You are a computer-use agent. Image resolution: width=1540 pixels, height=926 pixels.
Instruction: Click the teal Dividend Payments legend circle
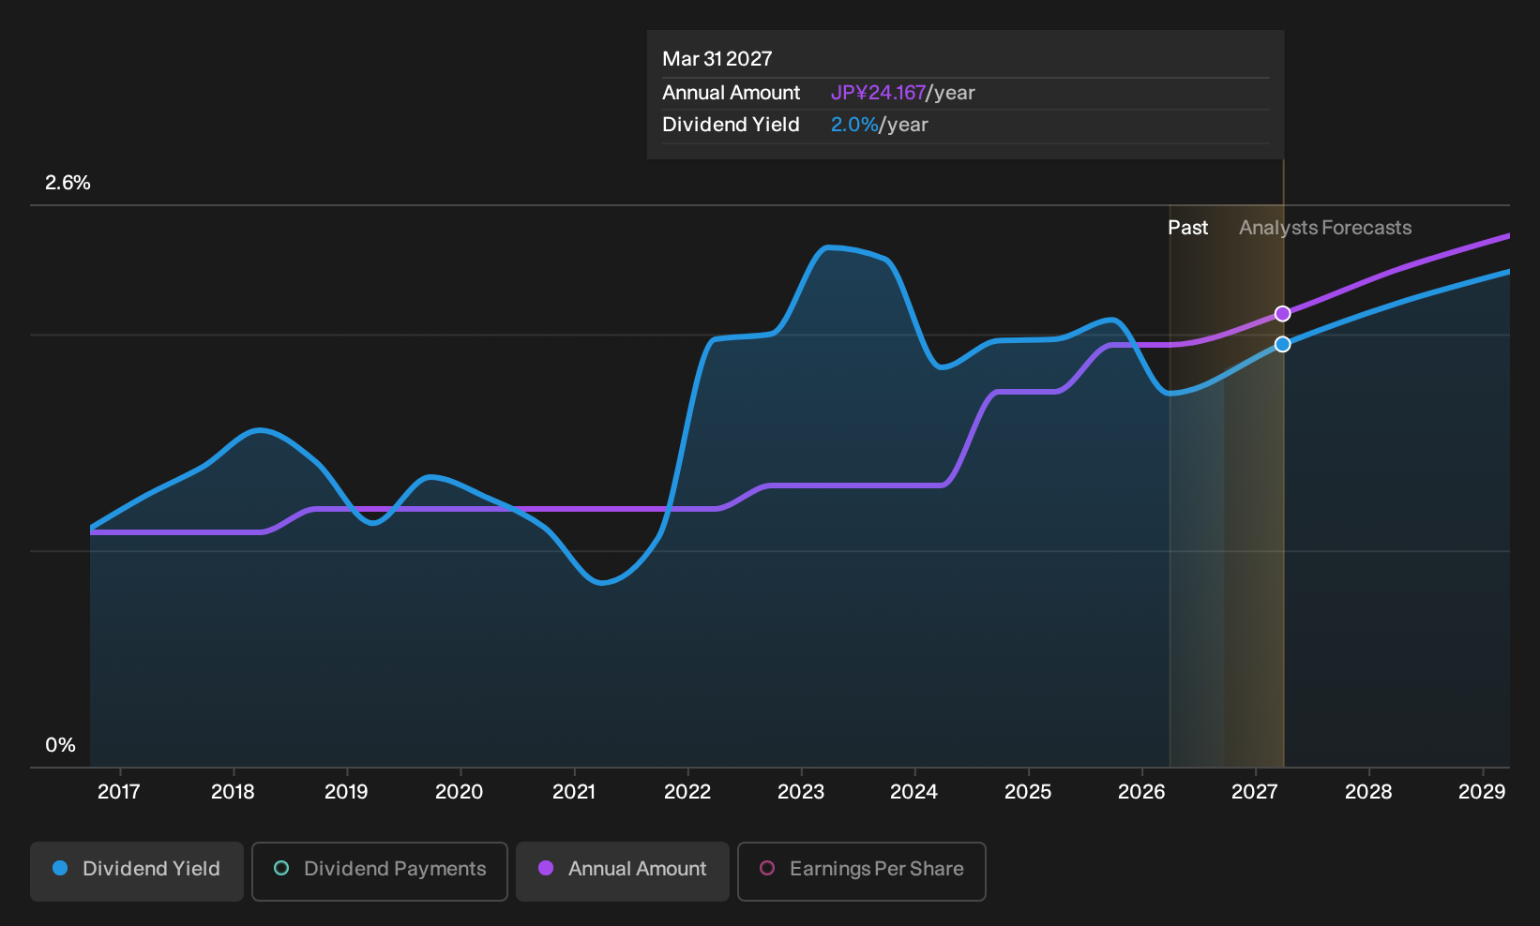pos(281,868)
